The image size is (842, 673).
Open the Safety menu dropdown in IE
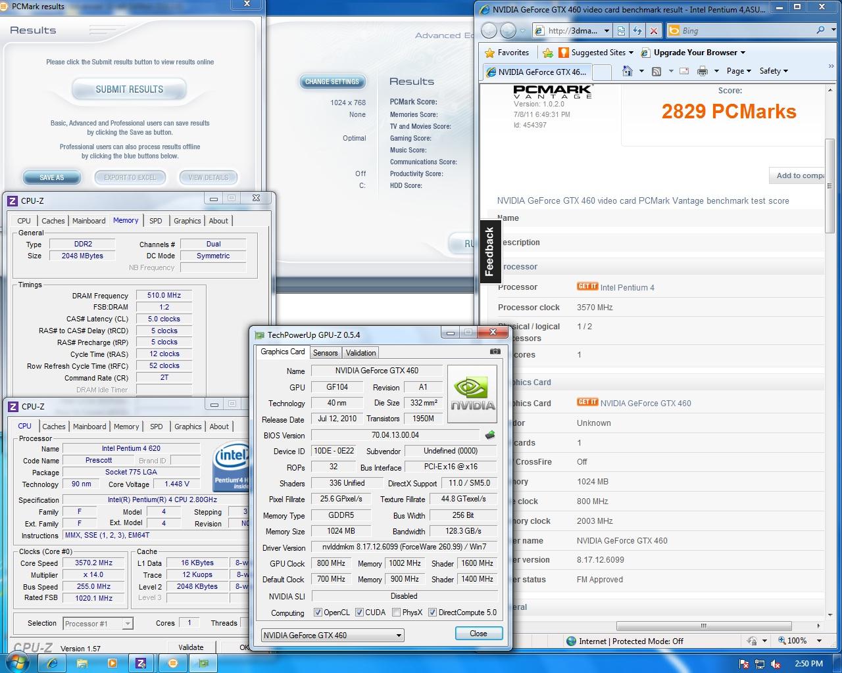coord(774,71)
